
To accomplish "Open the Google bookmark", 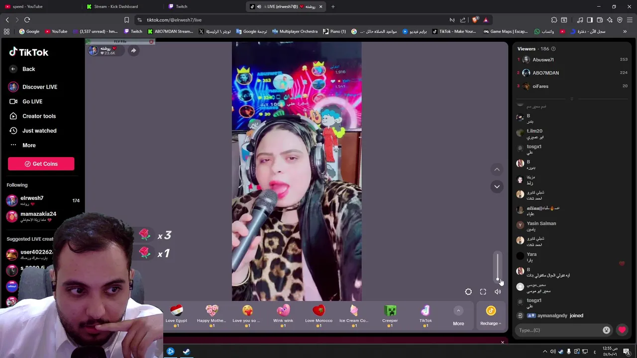I will 29,31.
